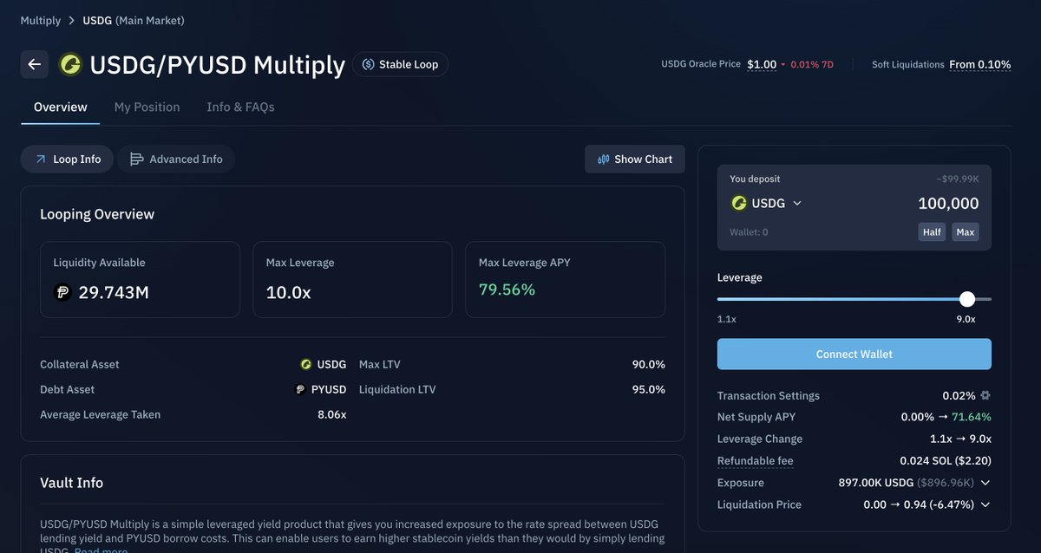Click the back arrow button

[35, 64]
